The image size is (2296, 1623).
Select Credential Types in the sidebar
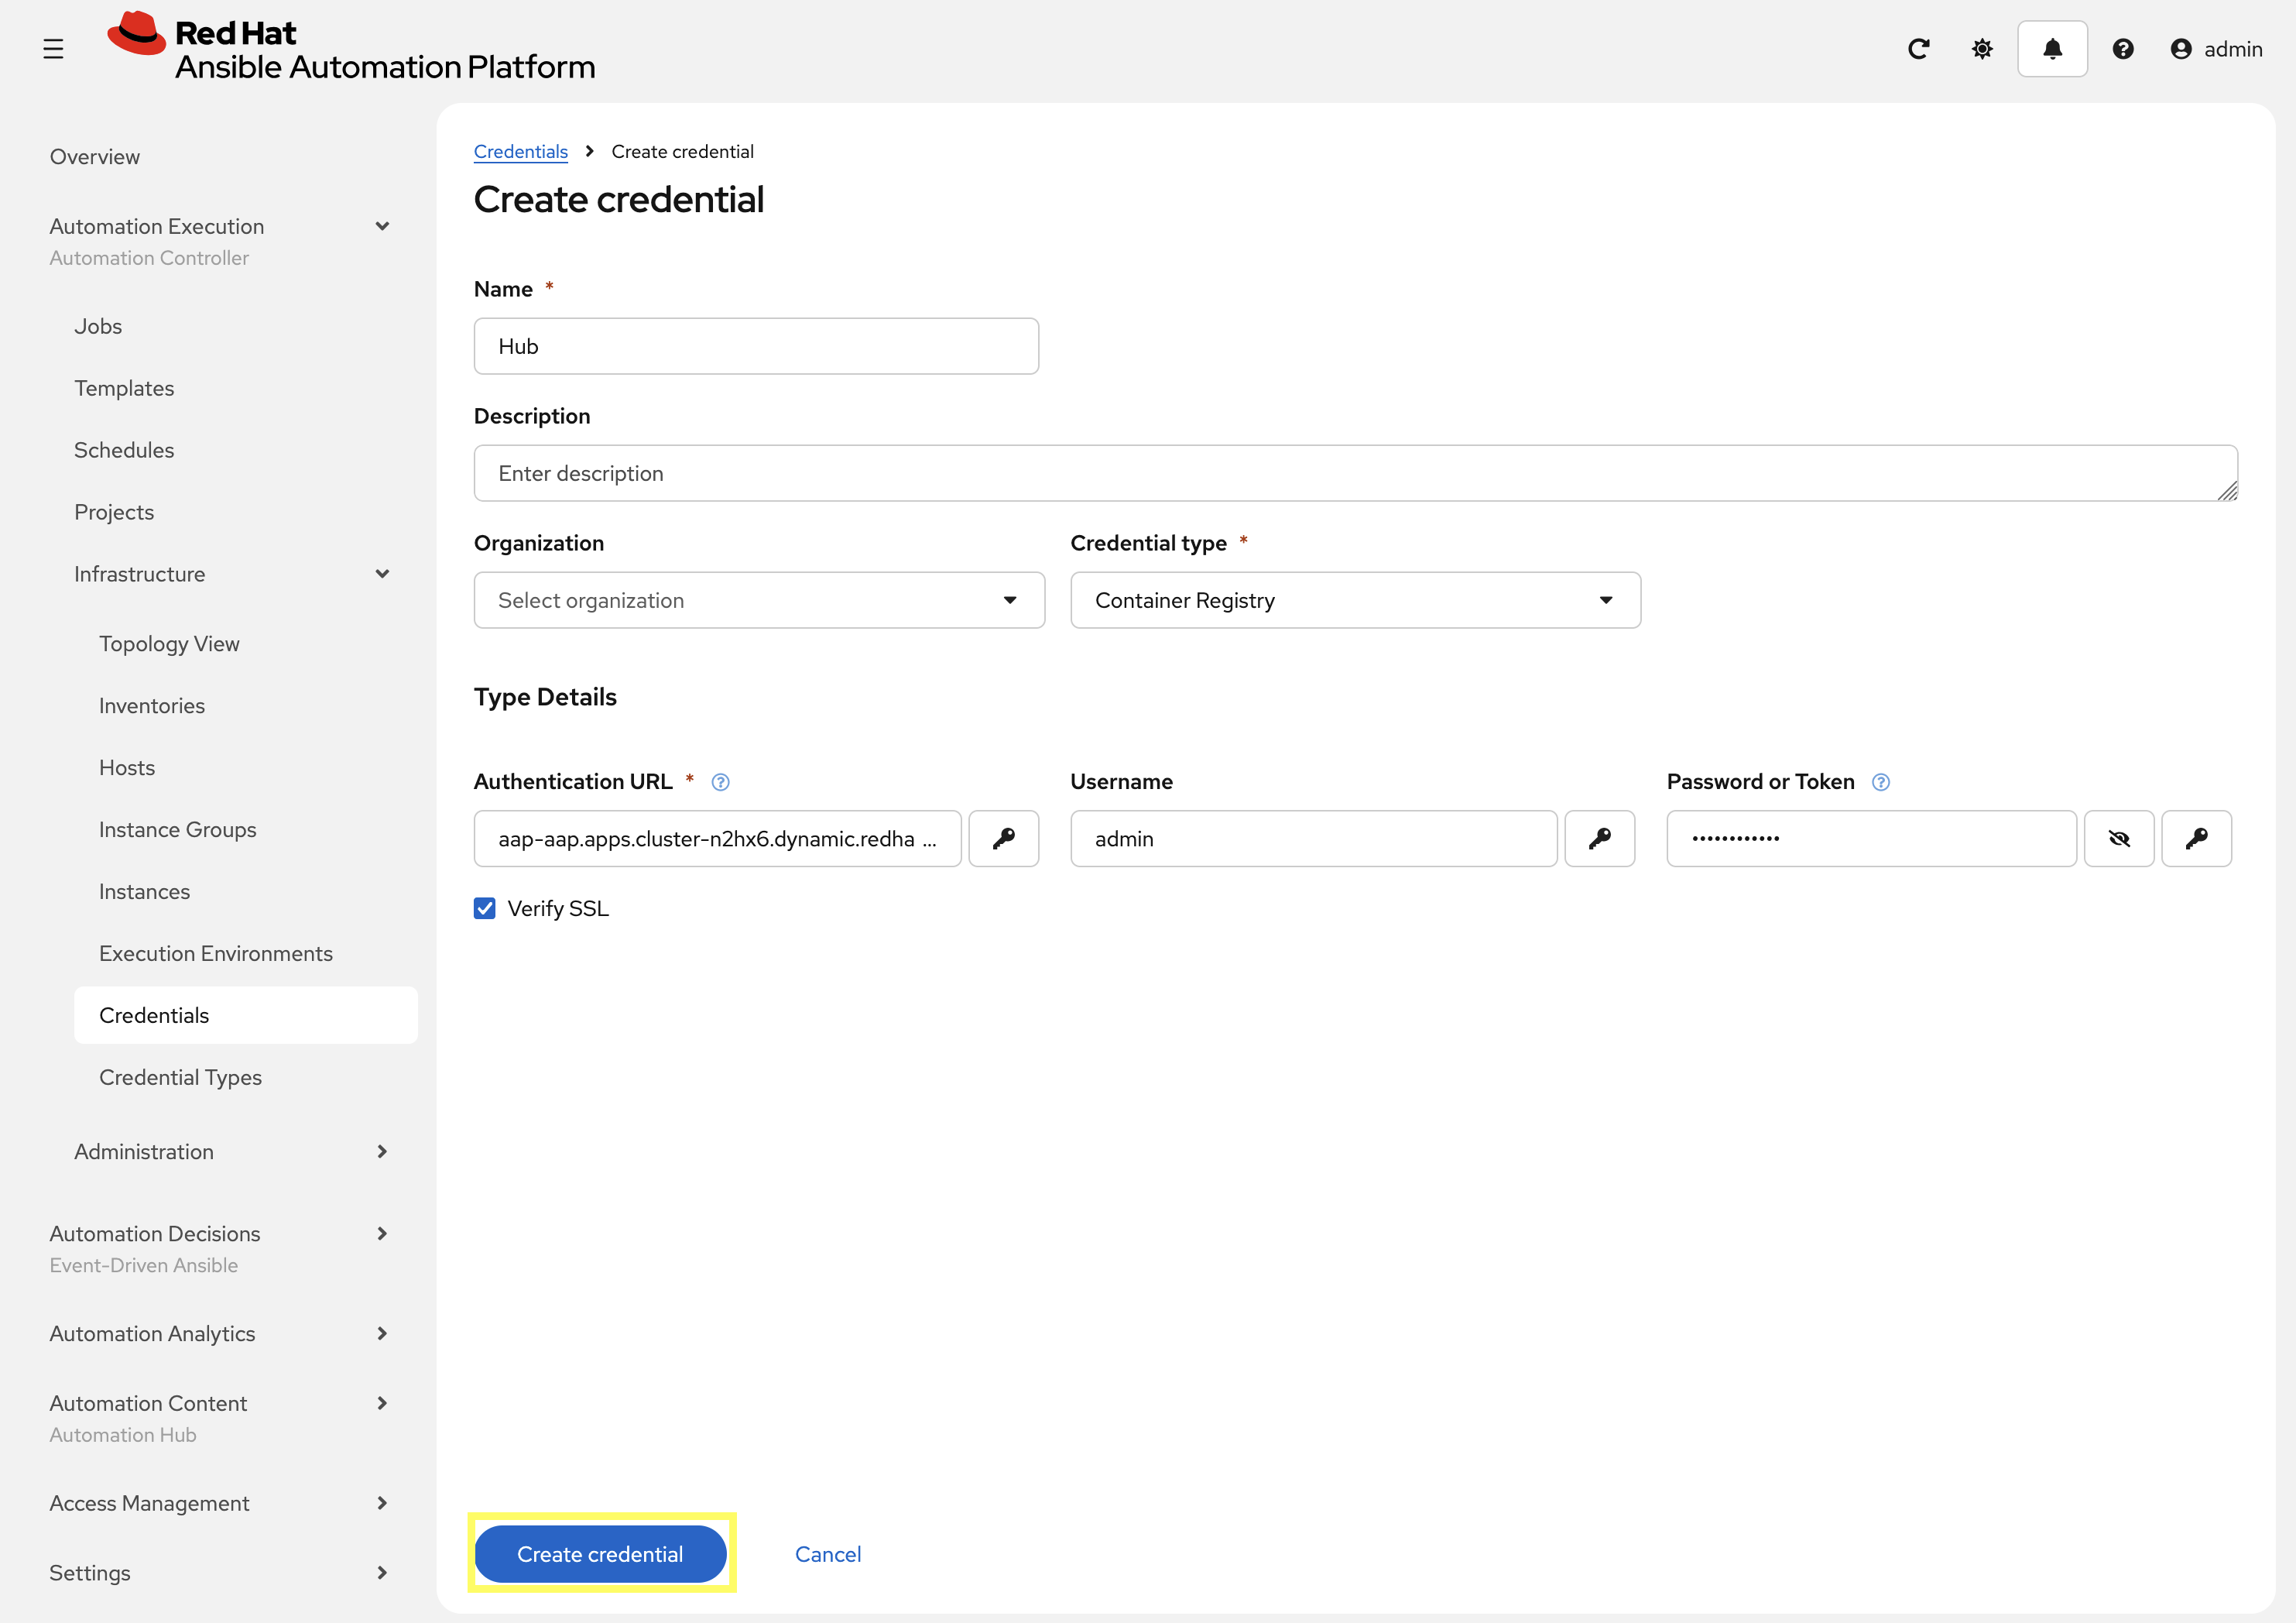180,1077
